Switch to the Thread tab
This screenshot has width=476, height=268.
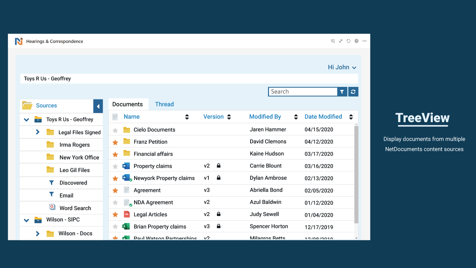pyautogui.click(x=164, y=104)
